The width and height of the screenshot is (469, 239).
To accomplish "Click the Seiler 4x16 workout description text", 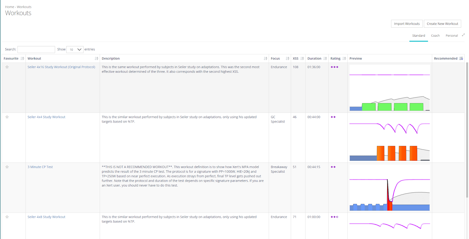I will coord(181,70).
